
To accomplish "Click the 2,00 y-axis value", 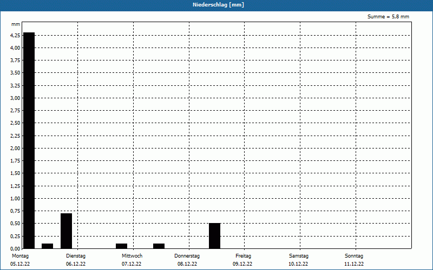I will [x=15, y=148].
